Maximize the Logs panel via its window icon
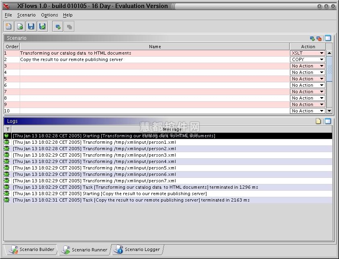 pos(328,121)
